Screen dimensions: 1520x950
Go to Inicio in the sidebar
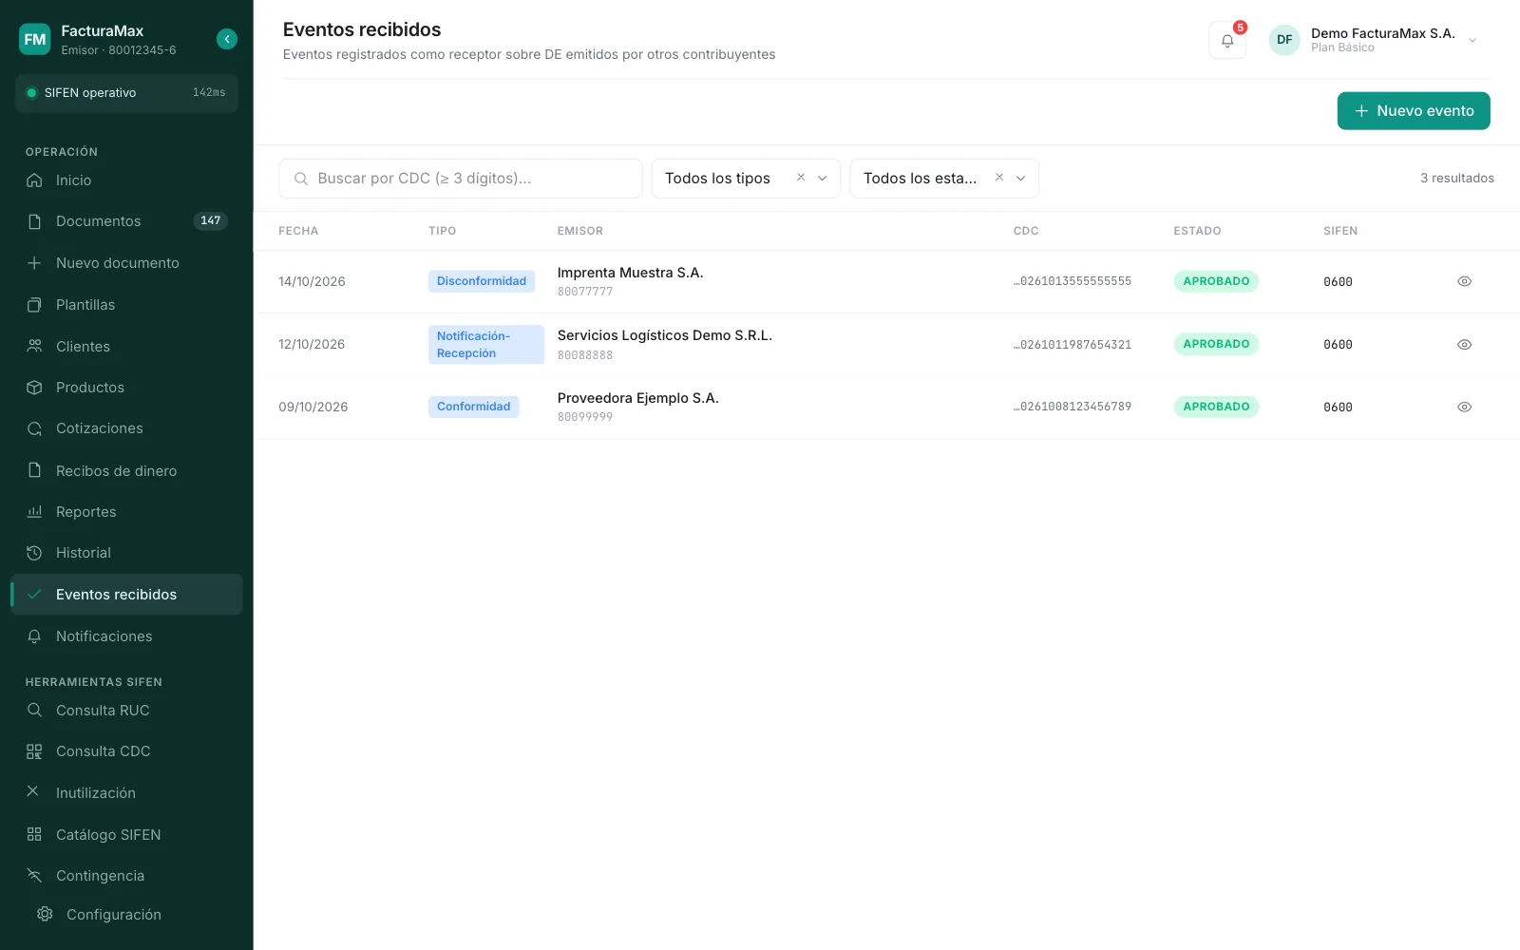pyautogui.click(x=126, y=180)
